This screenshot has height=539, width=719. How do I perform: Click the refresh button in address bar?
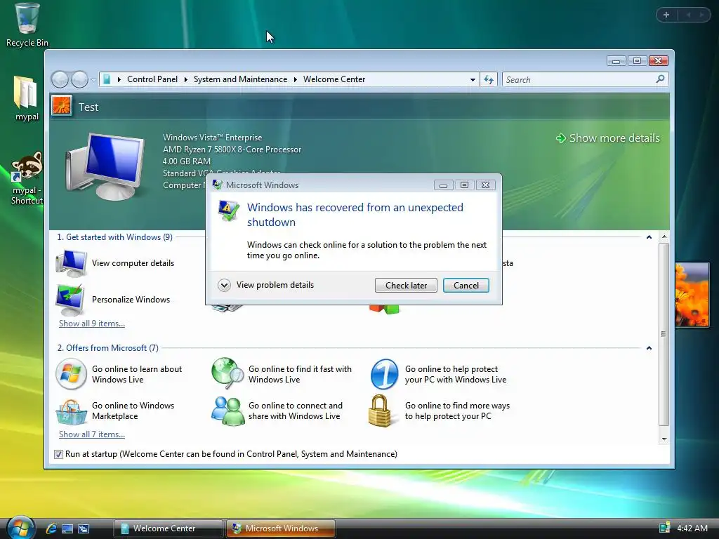click(489, 80)
